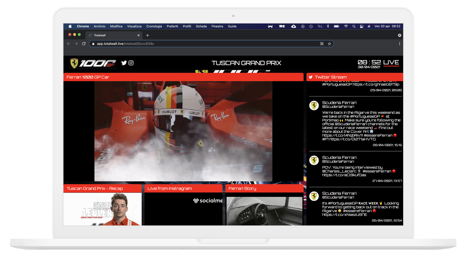
Task: Select the Totalwall browser tab
Action: (x=115, y=35)
